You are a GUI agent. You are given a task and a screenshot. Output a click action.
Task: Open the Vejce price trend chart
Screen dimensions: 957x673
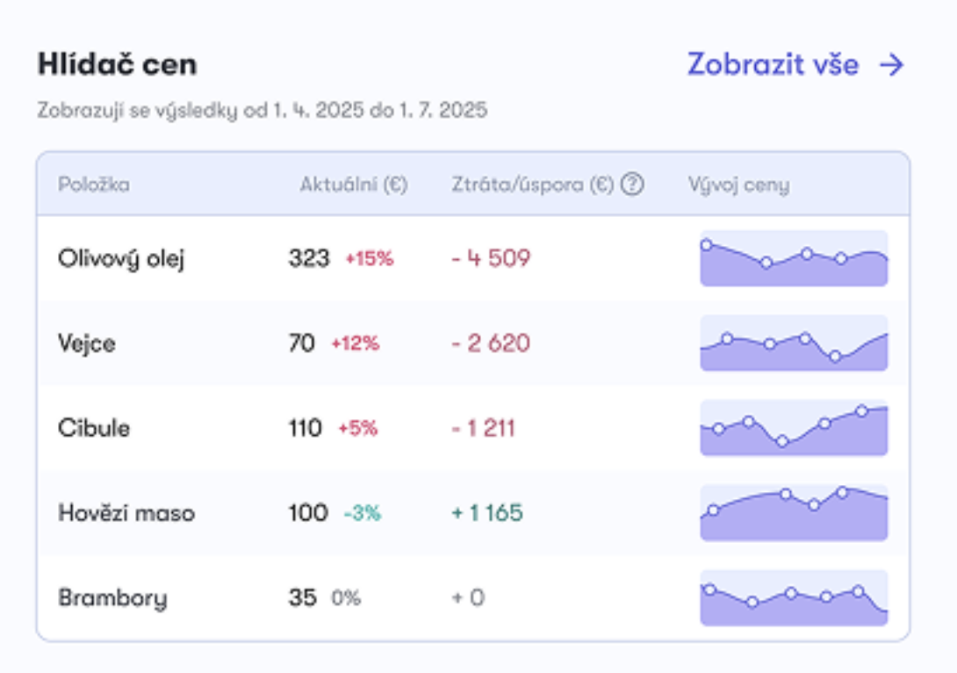pos(794,344)
